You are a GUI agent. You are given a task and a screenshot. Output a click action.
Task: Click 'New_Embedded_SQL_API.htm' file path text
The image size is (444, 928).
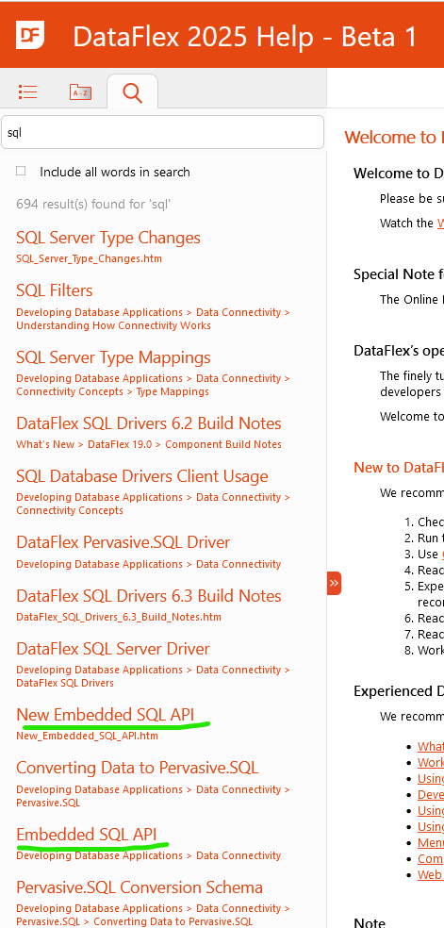tap(87, 736)
